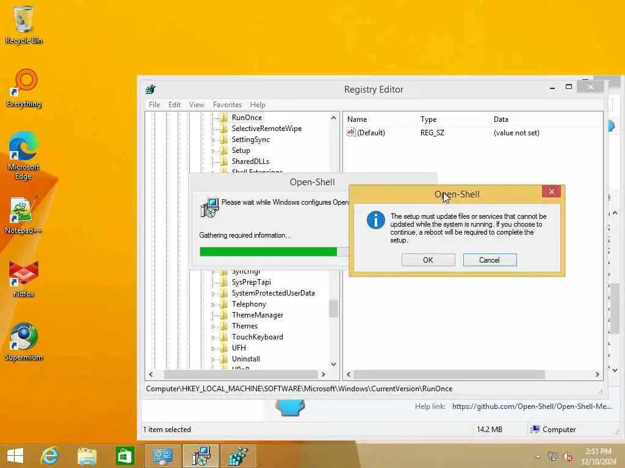Click Cancel in the Open-Shell dialog

[x=490, y=260]
